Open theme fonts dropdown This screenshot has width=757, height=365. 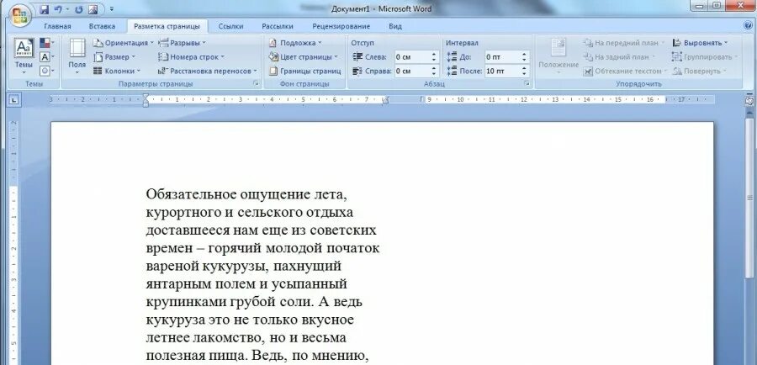pos(47,57)
